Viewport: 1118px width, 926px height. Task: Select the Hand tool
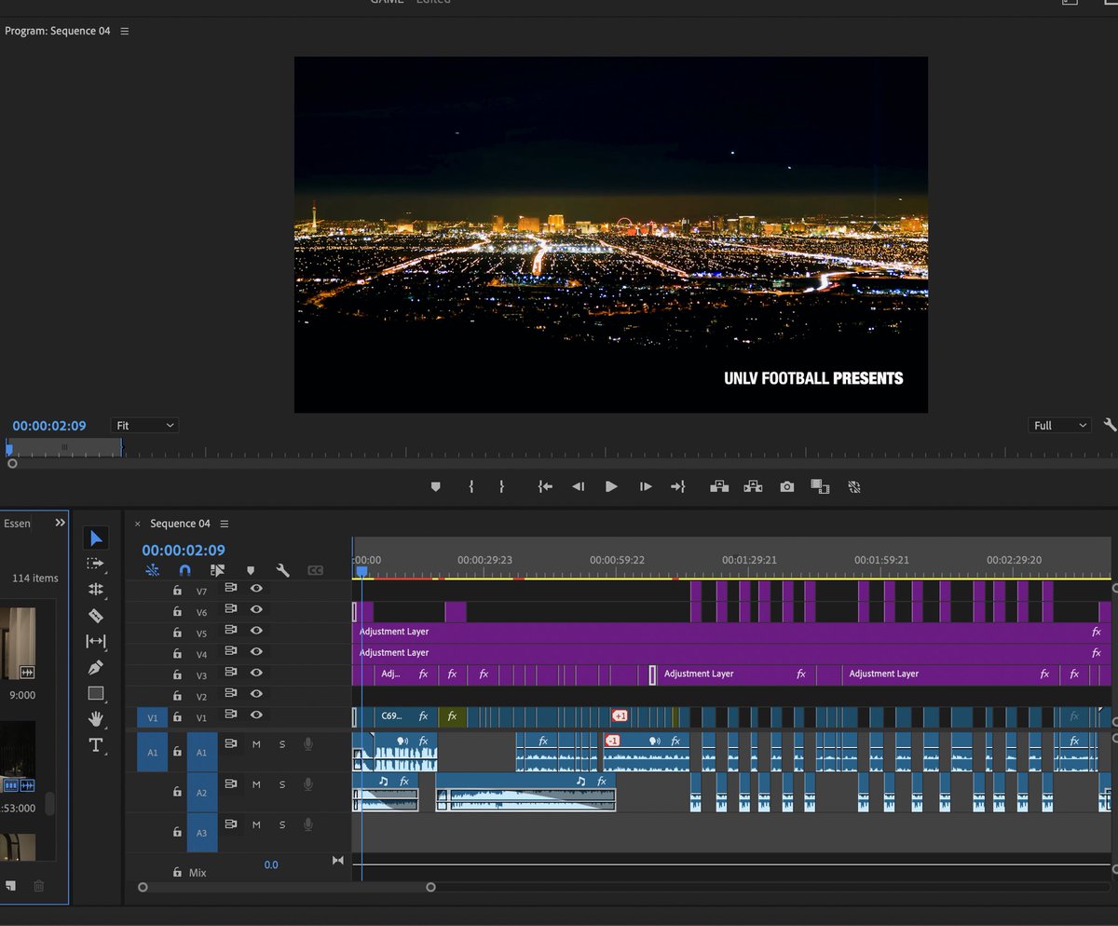point(96,718)
